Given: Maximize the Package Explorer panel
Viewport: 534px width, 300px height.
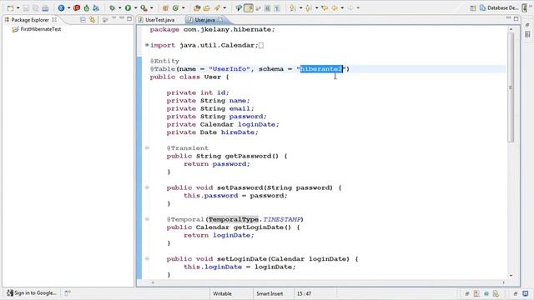Looking at the screenshot, I should (129, 19).
